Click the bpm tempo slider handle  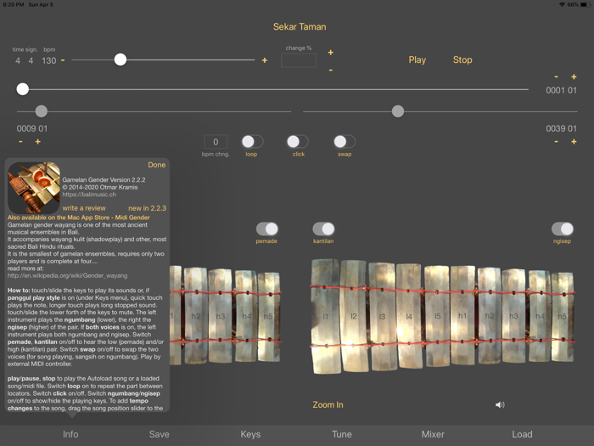(x=120, y=59)
